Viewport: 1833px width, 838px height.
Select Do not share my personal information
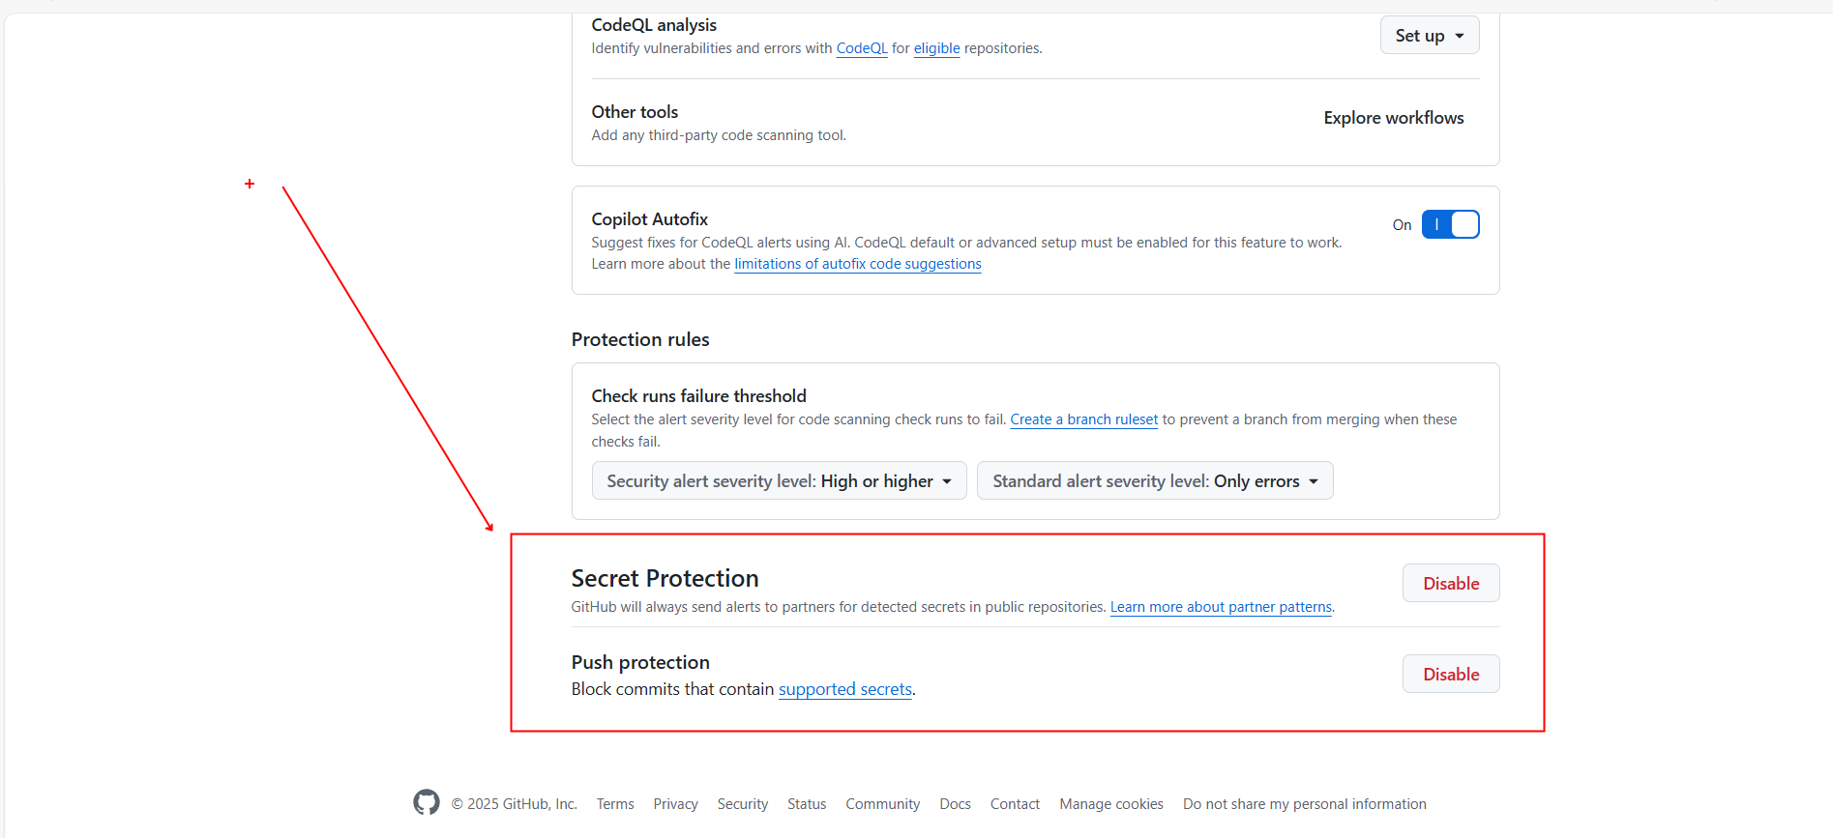click(x=1304, y=804)
